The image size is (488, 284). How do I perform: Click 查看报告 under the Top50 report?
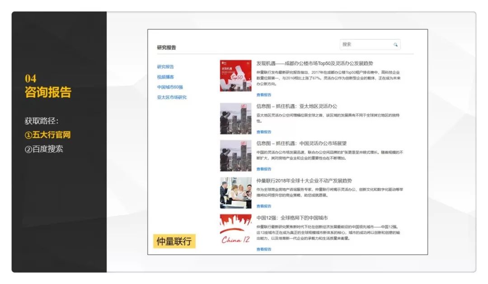265,95
